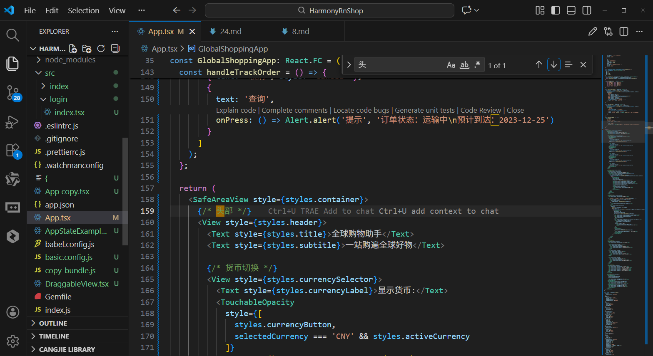Go to previous search match
653x356 pixels.
coord(539,64)
